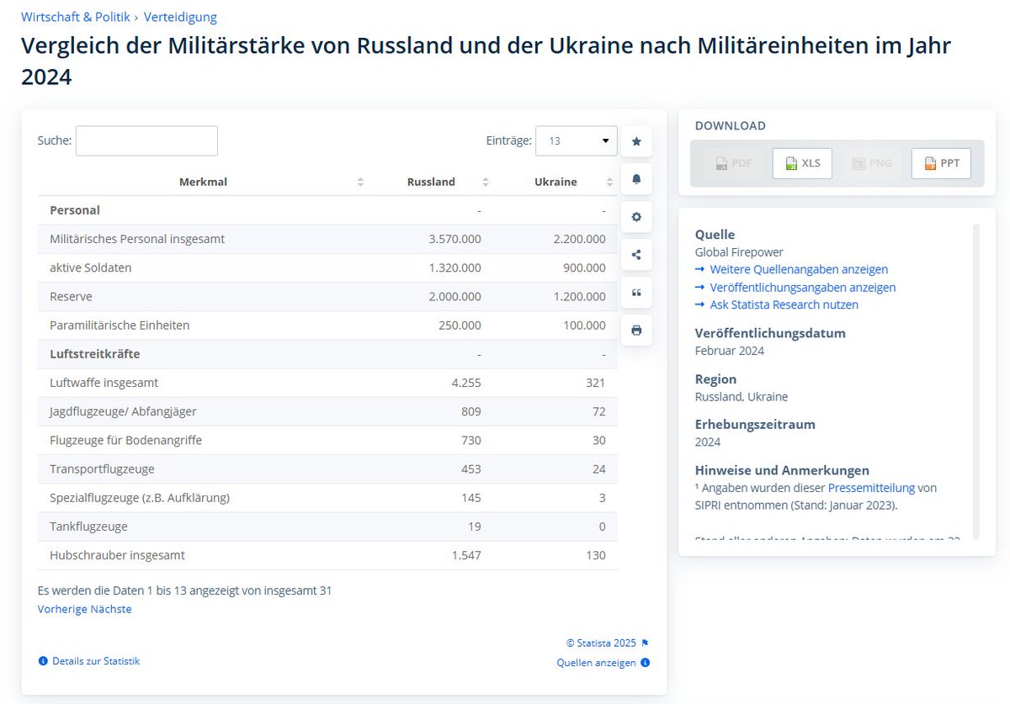The image size is (1010, 704).
Task: Click the value 1.547
Action: (x=465, y=555)
